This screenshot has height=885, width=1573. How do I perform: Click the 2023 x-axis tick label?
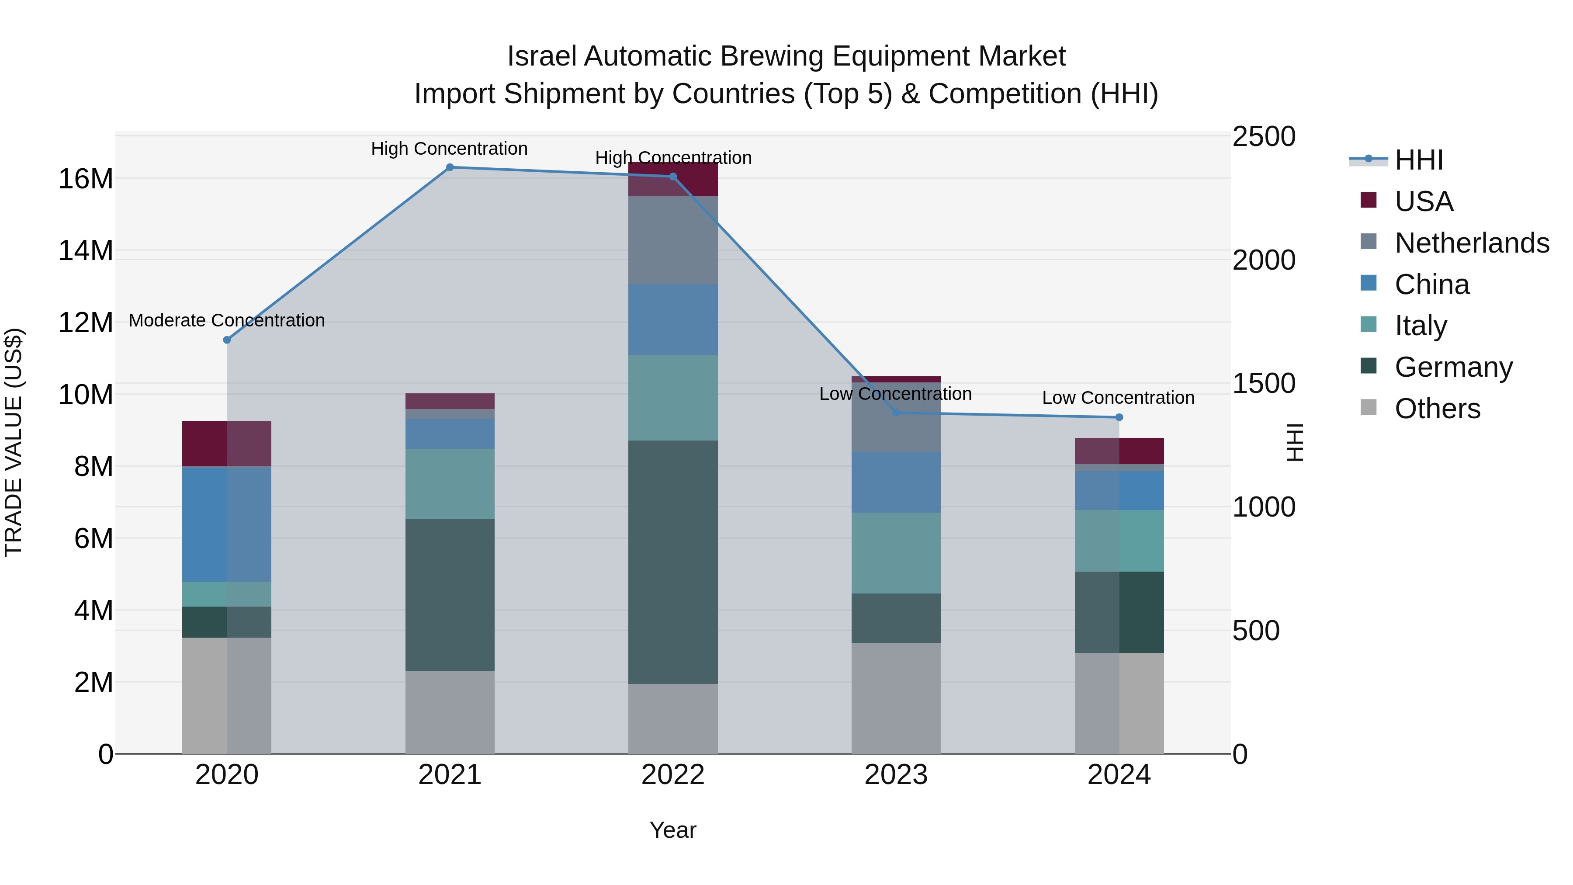(897, 775)
